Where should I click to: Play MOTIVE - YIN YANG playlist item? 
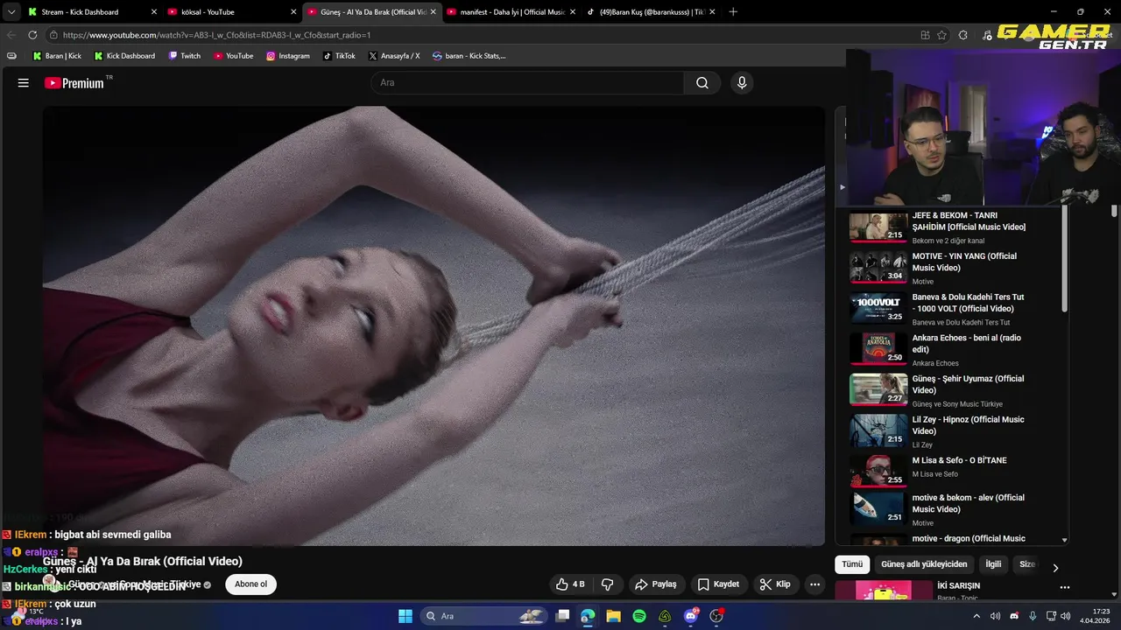(951, 268)
